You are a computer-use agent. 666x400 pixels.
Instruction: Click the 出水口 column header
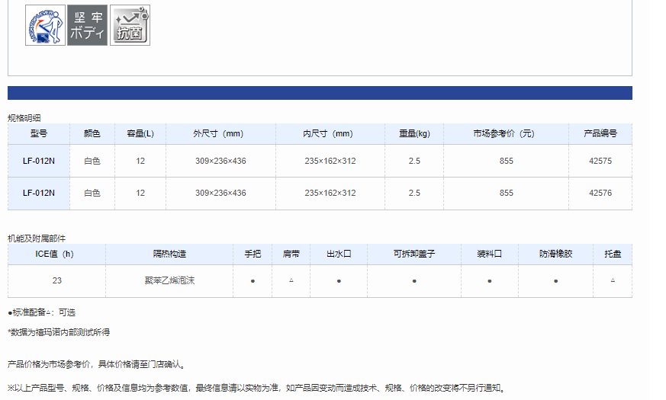[339, 254]
